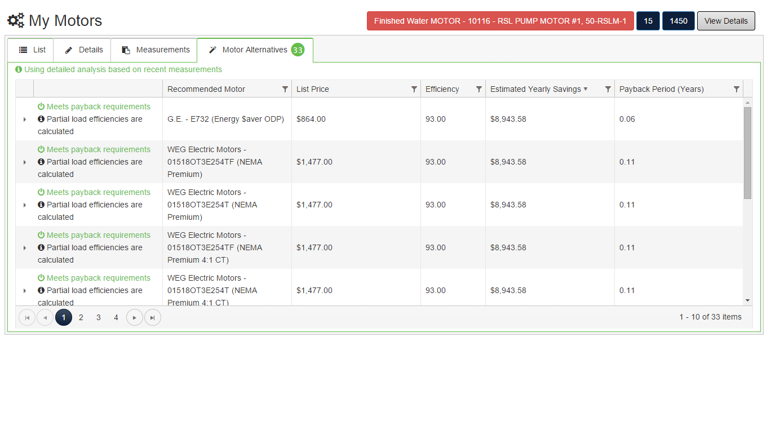The height and width of the screenshot is (443, 771).
Task: Click the red Finished Water MOTOR button
Action: click(500, 21)
